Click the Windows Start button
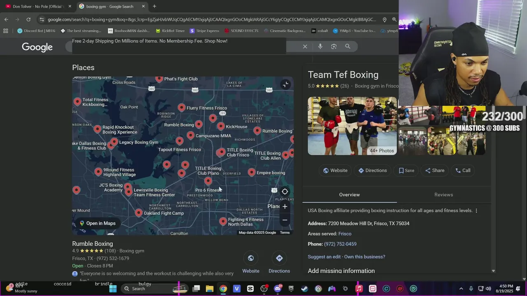Viewport: 527px width, 296px height. [113, 289]
